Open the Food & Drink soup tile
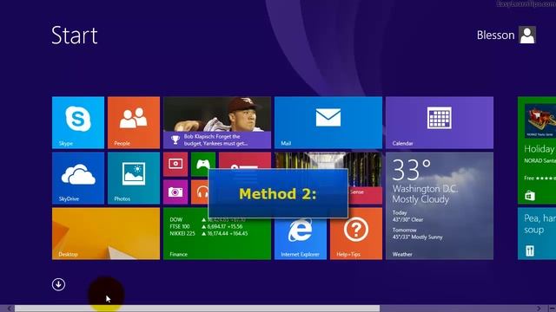 tap(537, 233)
